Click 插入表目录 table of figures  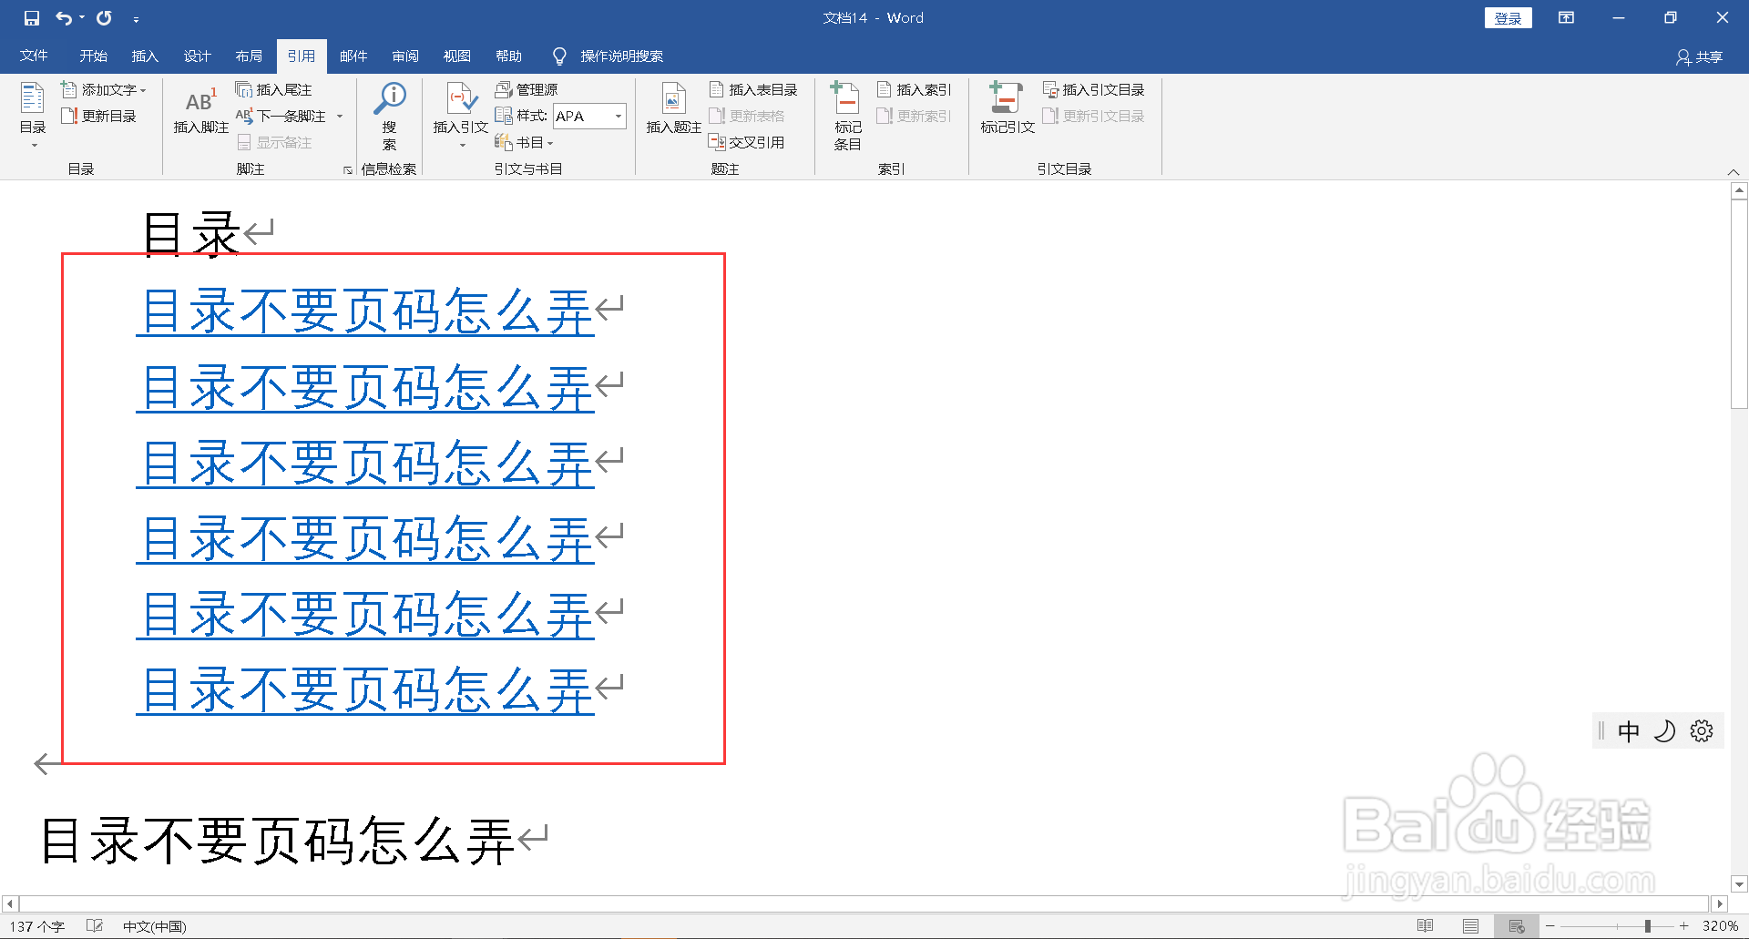point(753,89)
